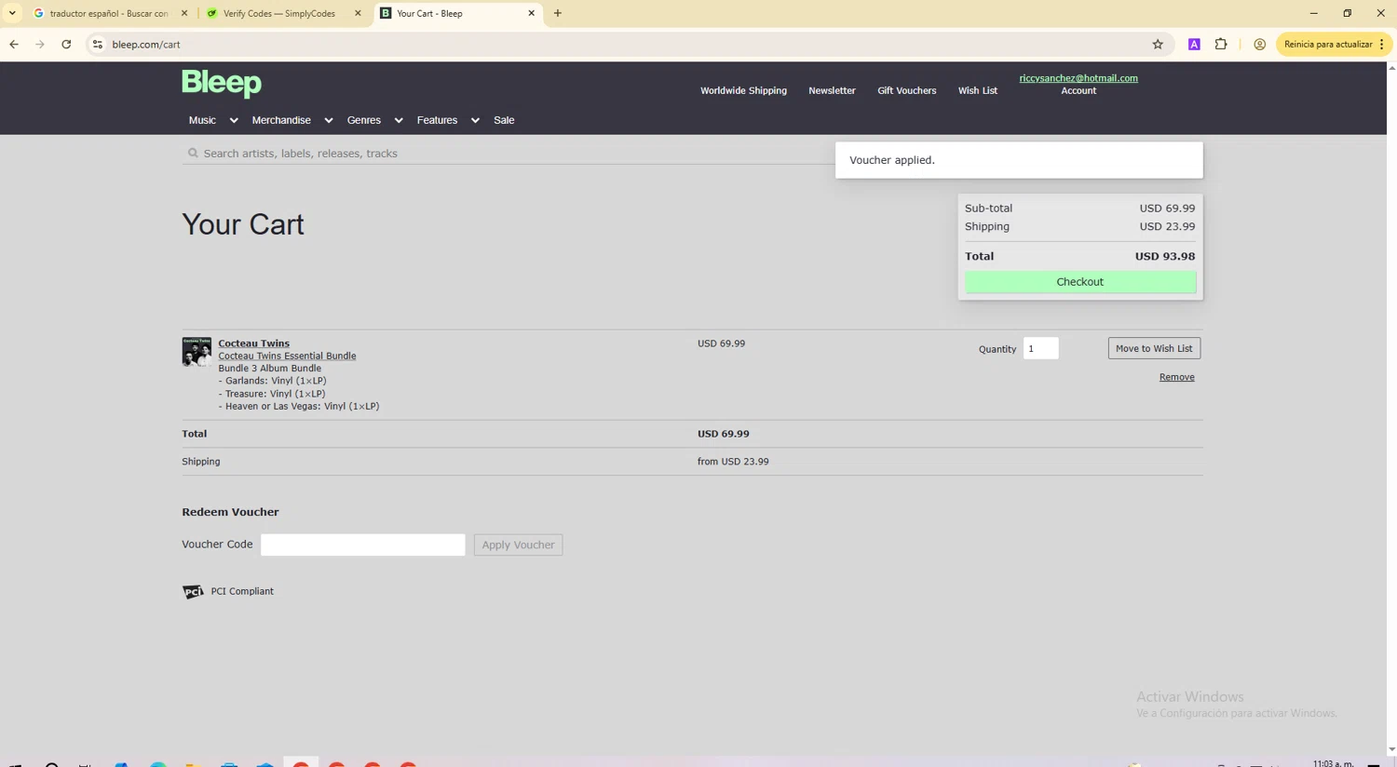Open the Merchandise menu
Viewport: 1397px width, 767px height.
click(281, 120)
